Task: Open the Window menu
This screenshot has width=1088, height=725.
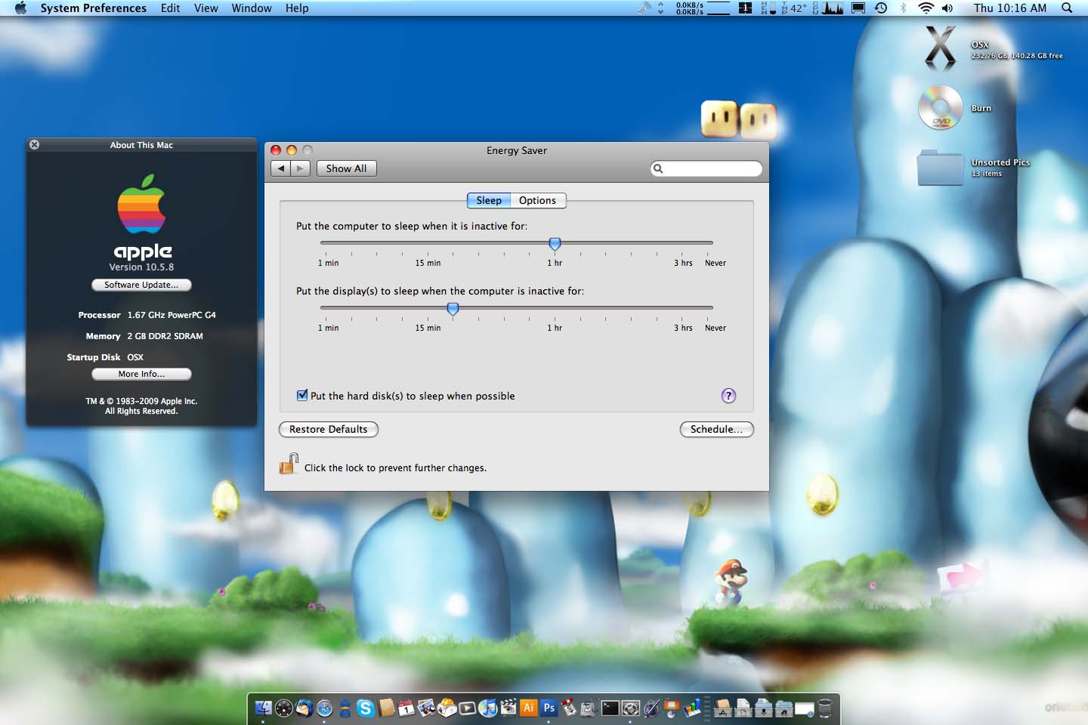Action: [252, 8]
